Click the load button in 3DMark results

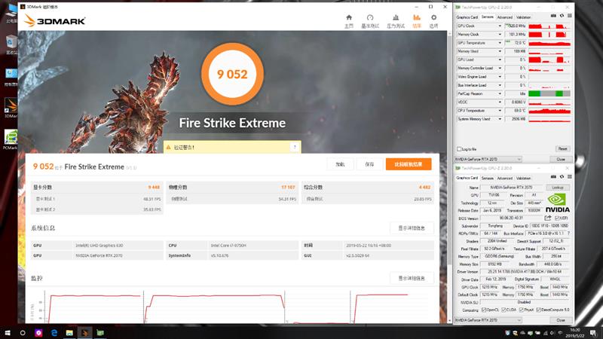340,164
